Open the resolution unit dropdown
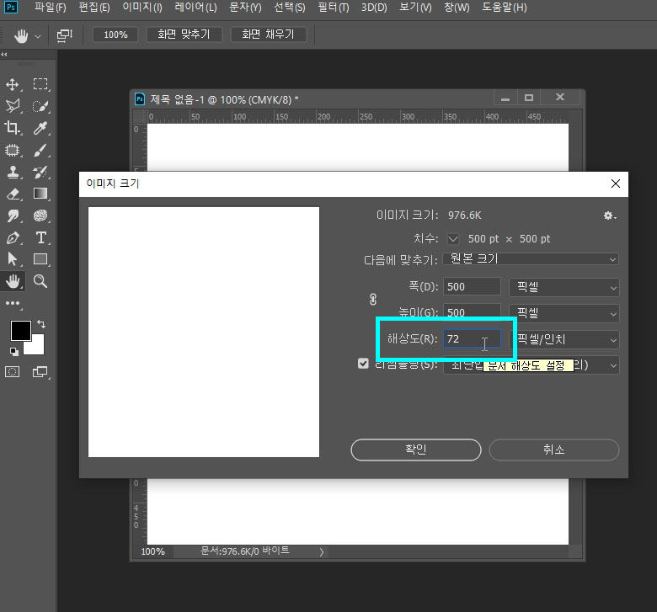Screen dimensions: 657x612 coord(564,340)
